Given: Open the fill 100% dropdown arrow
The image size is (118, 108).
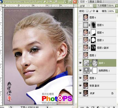Looking at the screenshot, I should [x=117, y=11].
